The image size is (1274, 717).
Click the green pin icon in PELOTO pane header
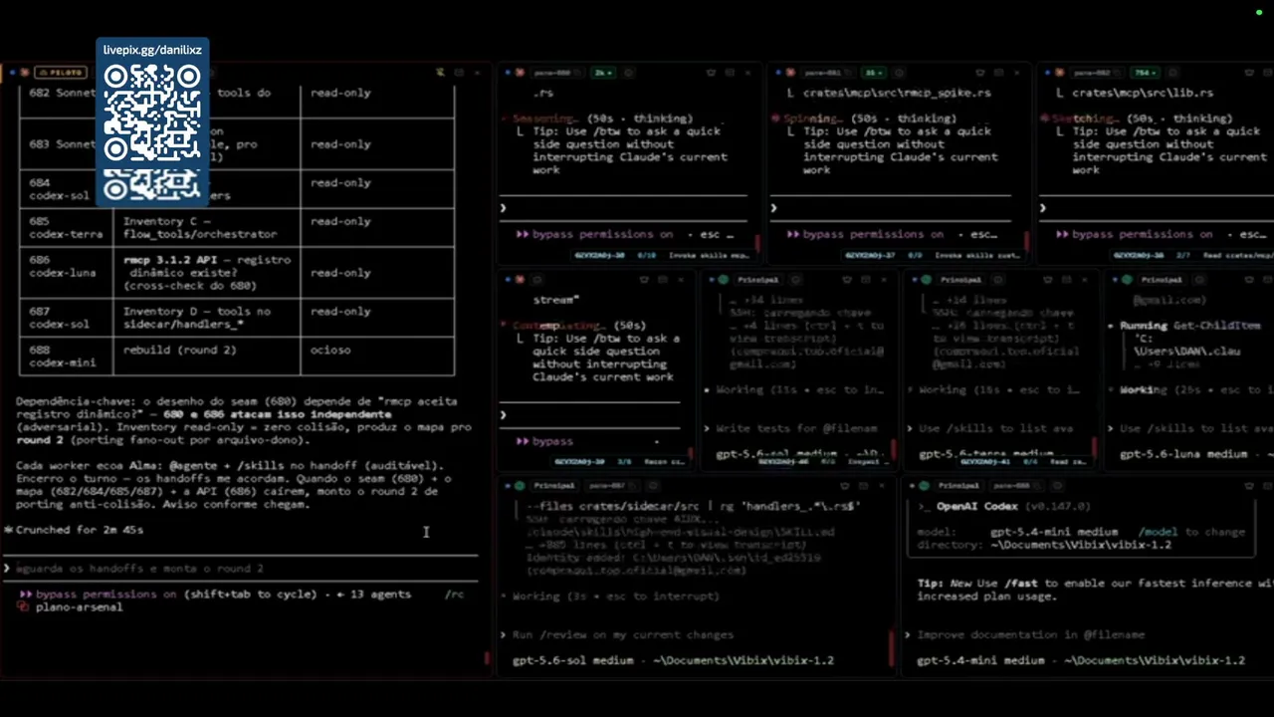440,73
